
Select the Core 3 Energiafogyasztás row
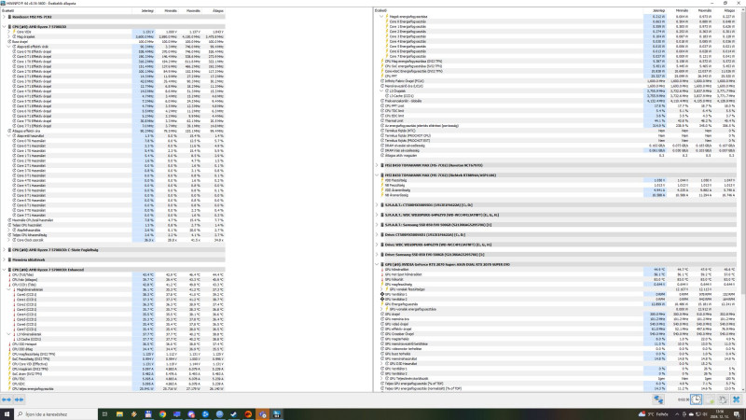[x=555, y=36]
